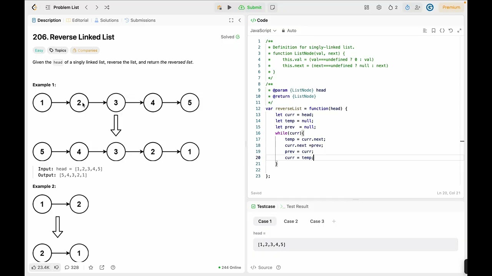The width and height of the screenshot is (492, 276).
Task: Pick a random problem shuffle icon
Action: click(107, 7)
